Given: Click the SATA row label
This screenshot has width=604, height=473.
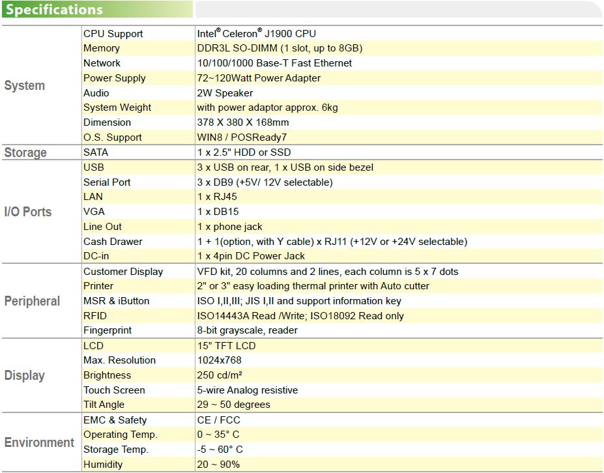Looking at the screenshot, I should coord(96,152).
